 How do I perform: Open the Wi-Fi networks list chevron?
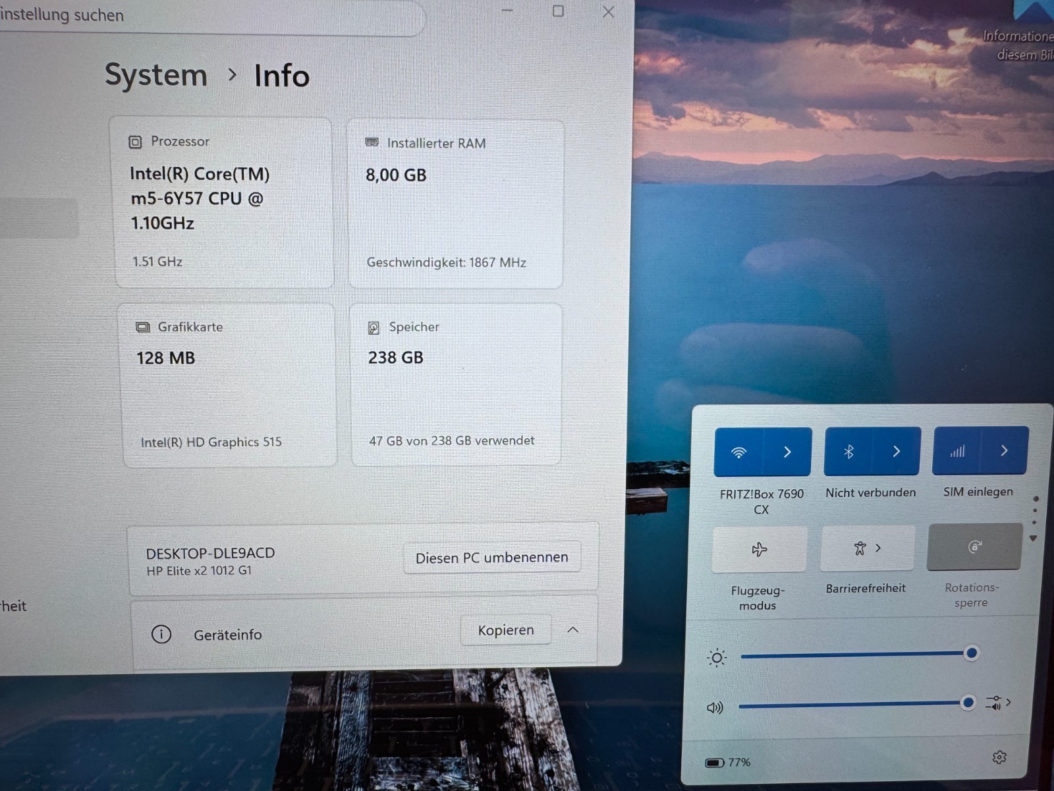click(787, 452)
